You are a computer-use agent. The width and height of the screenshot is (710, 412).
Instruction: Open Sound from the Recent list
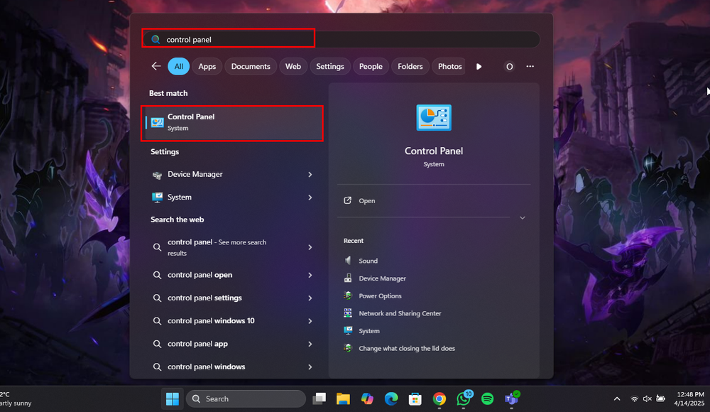[368, 261]
